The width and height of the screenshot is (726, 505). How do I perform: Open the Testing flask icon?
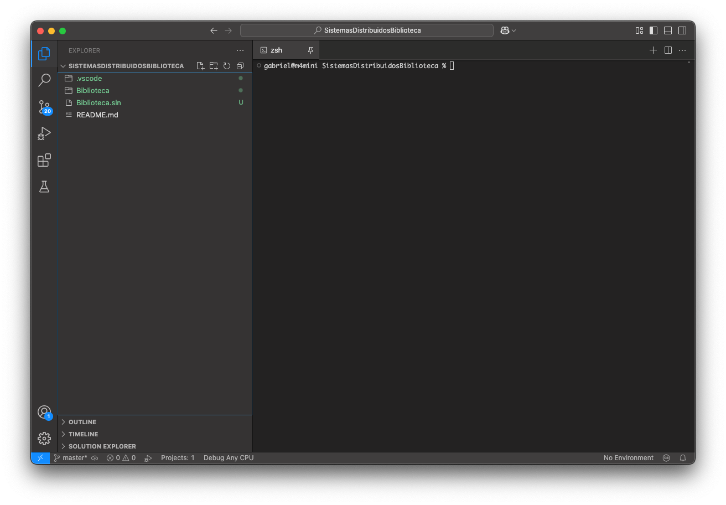point(44,187)
